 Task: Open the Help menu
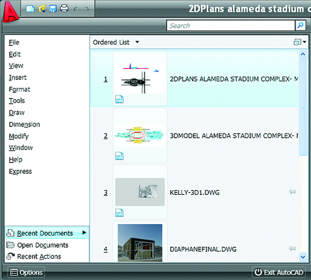coord(16,159)
